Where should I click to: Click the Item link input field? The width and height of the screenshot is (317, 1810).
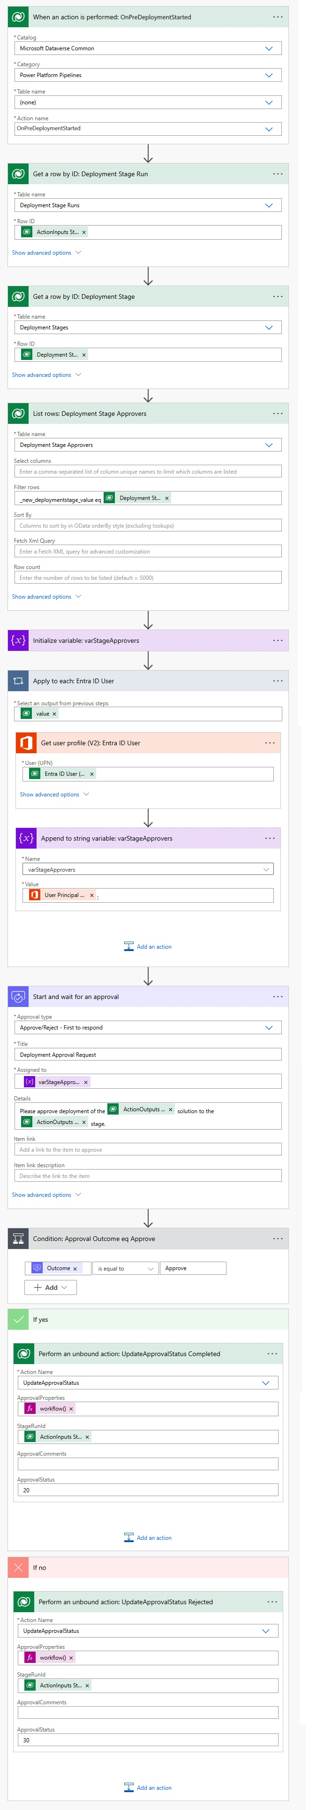pos(148,1149)
